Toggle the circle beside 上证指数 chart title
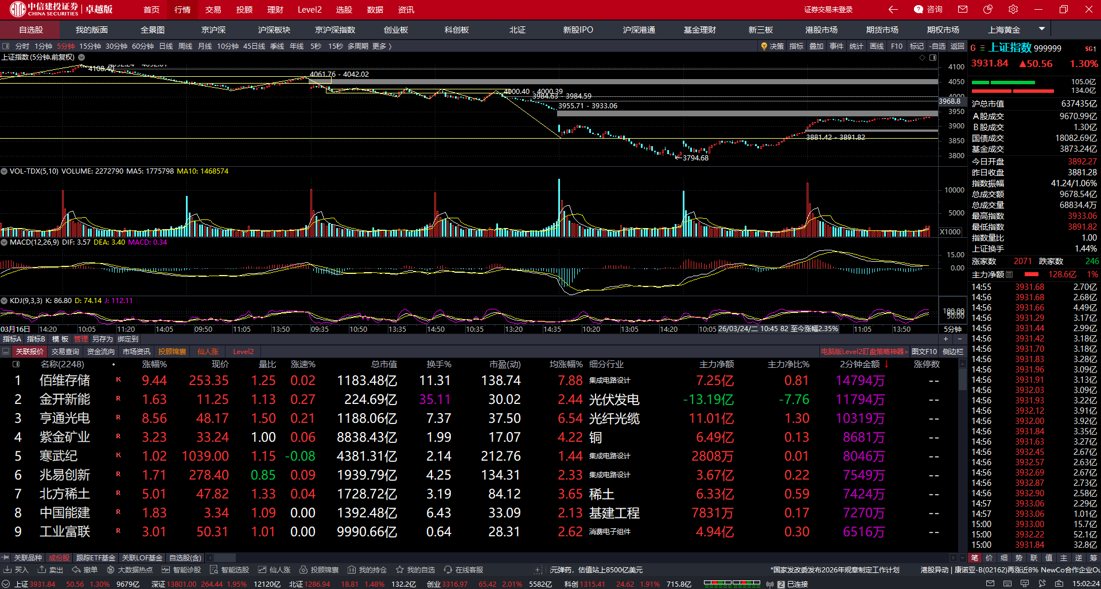 [x=81, y=57]
